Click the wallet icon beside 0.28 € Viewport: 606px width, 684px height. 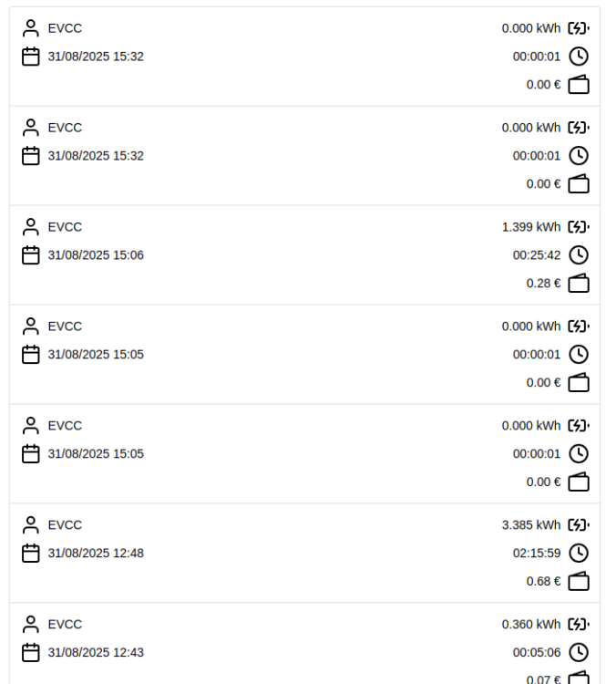[579, 284]
